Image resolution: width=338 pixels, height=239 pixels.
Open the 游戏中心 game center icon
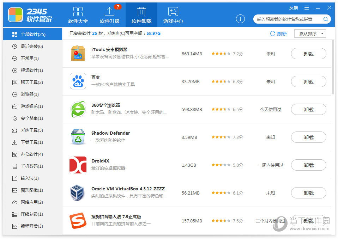coord(173,15)
